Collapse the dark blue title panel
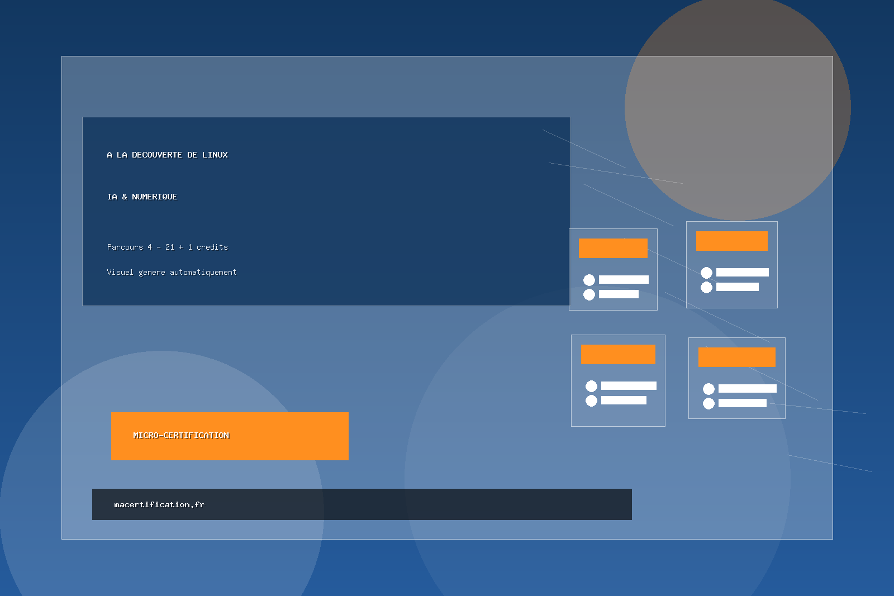 coord(326,210)
